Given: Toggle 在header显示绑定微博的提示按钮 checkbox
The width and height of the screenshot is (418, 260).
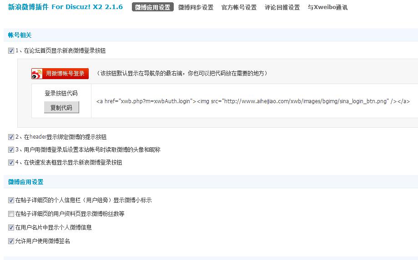Looking at the screenshot, I should [11, 137].
